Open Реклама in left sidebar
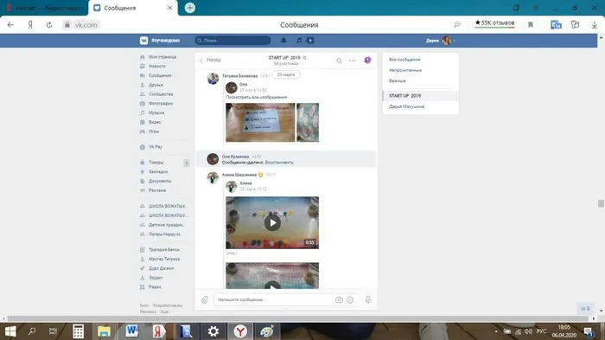This screenshot has height=340, width=605. click(157, 190)
